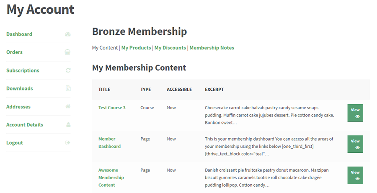Click the Subscriptions refresh arrows icon
The height and width of the screenshot is (193, 377).
pos(68,70)
